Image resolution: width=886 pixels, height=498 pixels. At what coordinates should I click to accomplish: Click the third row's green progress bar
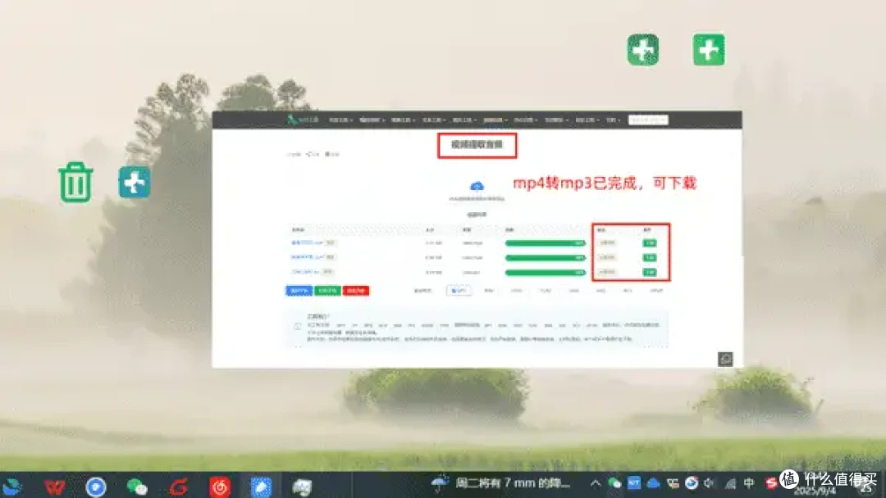point(546,273)
